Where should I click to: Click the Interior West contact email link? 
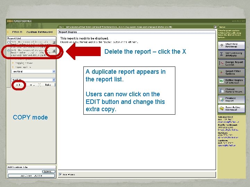click(228, 122)
